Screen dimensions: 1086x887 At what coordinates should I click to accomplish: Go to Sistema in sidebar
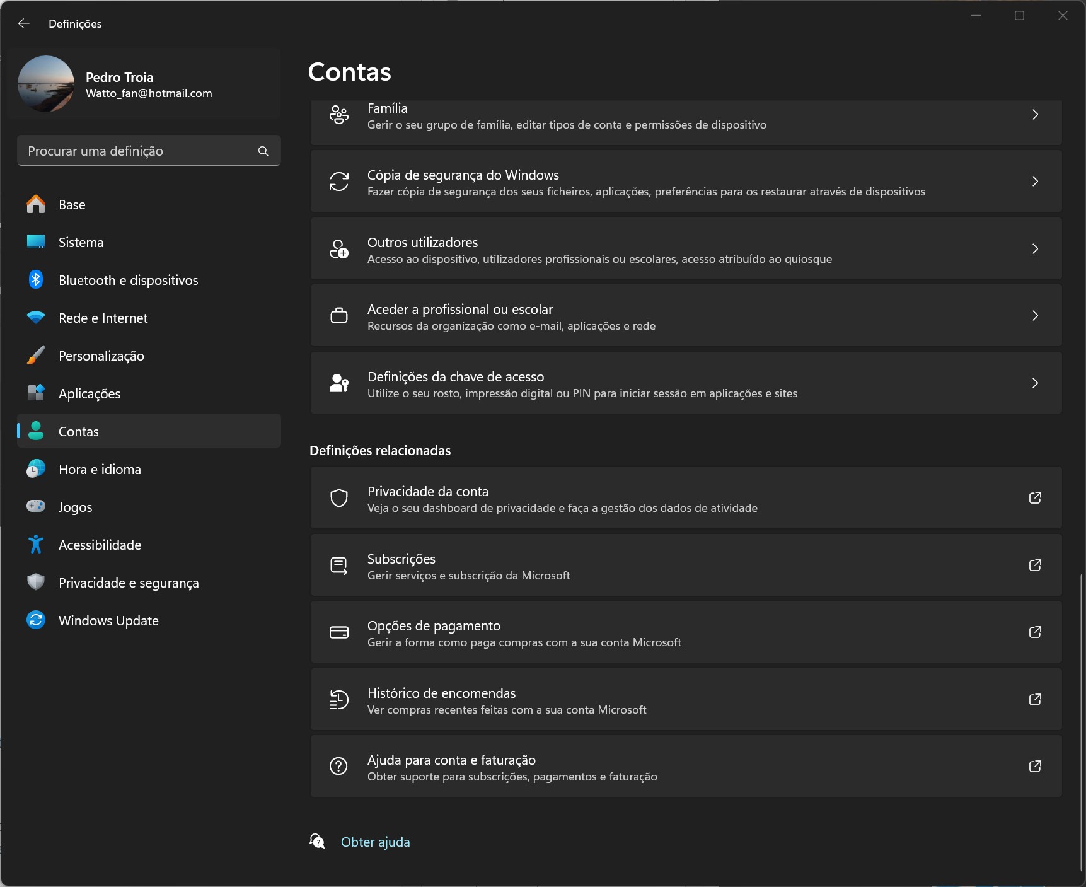(x=81, y=243)
